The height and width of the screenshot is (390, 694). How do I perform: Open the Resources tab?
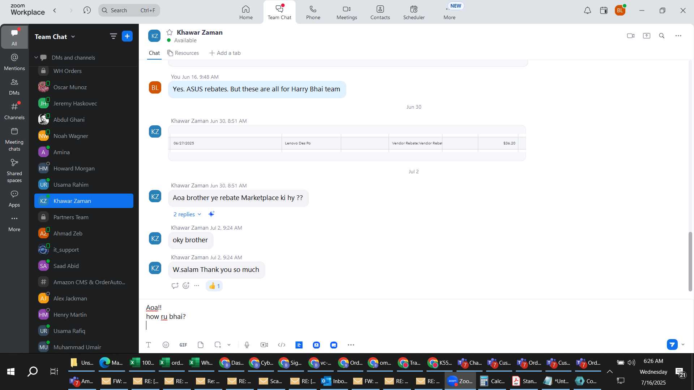tap(183, 53)
